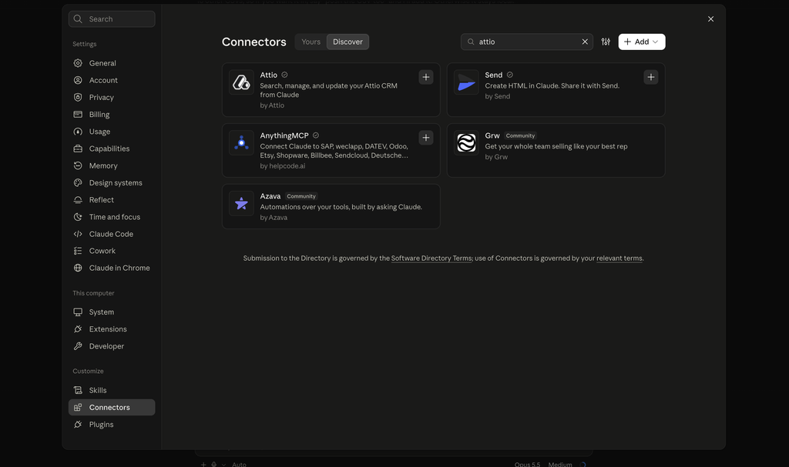Click the connector search field containing attio
The height and width of the screenshot is (467, 789).
point(526,42)
